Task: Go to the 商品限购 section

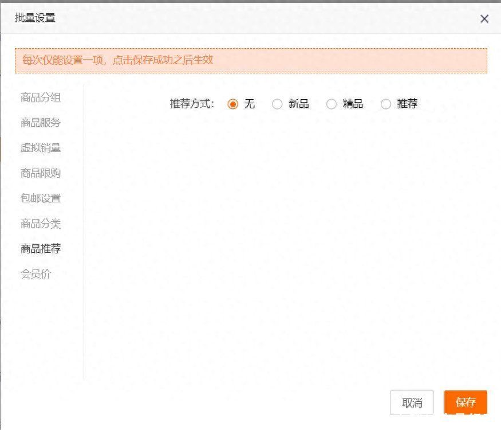Action: (41, 173)
